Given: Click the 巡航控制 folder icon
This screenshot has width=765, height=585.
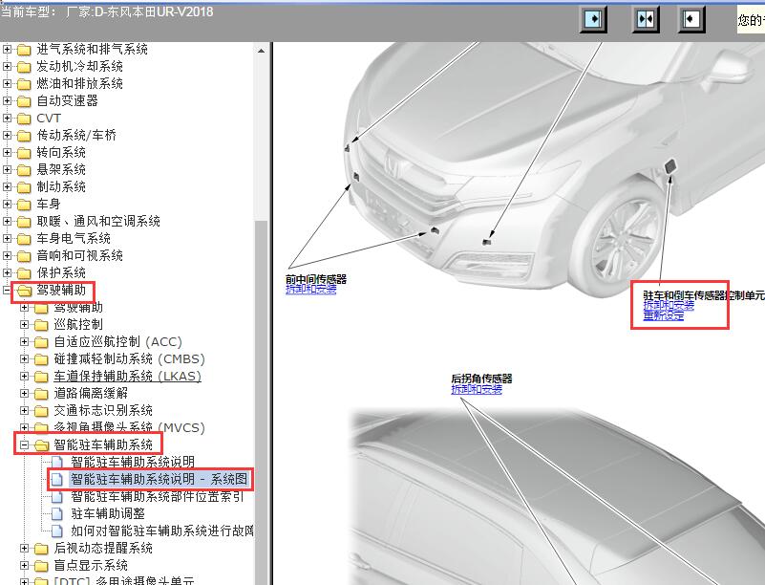Looking at the screenshot, I should coord(41,325).
